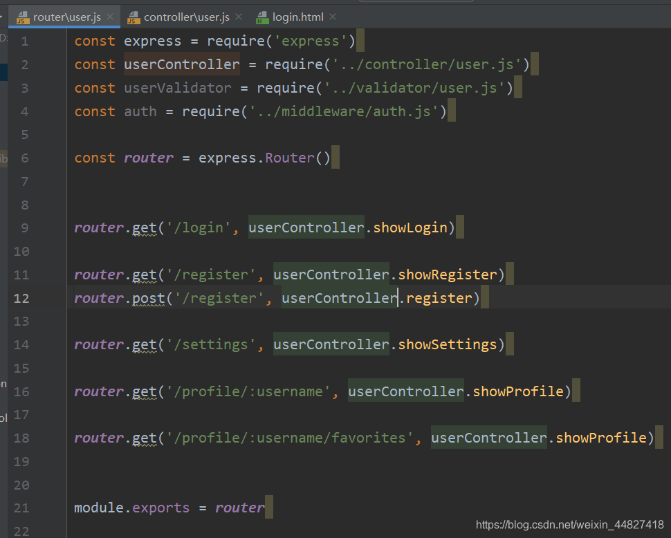Image resolution: width=671 pixels, height=538 pixels.
Task: Click the 'express' string literal on line 1
Action: (311, 41)
